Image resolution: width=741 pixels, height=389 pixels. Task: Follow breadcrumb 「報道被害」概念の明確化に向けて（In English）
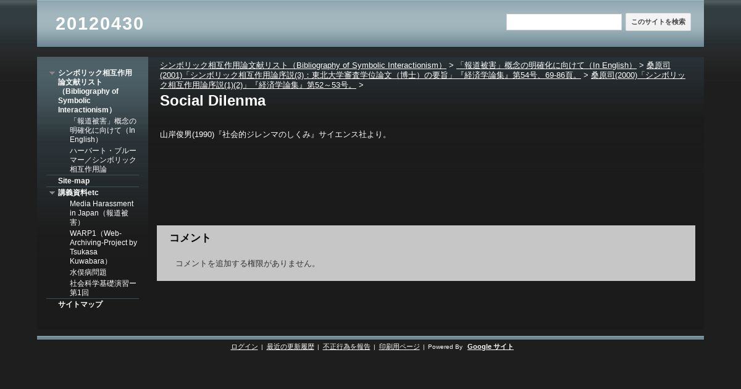pyautogui.click(x=546, y=65)
